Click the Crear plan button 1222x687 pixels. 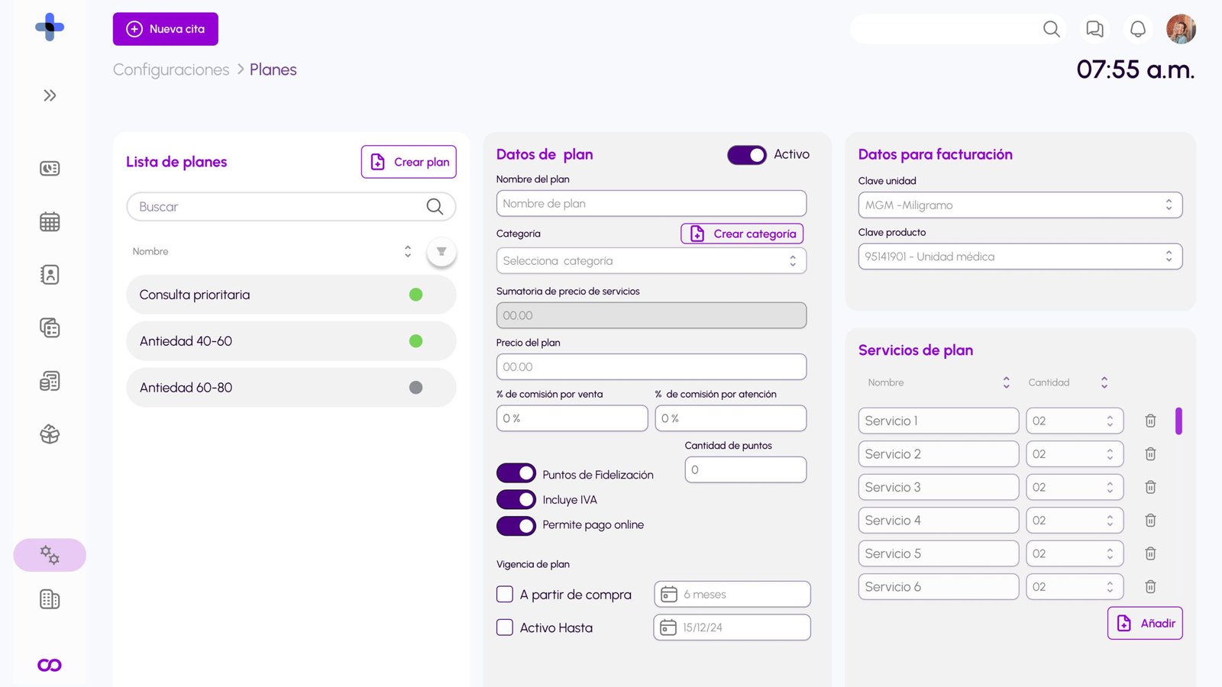pyautogui.click(x=408, y=162)
